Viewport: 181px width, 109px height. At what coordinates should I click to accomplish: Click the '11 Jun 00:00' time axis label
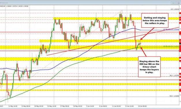(116, 106)
